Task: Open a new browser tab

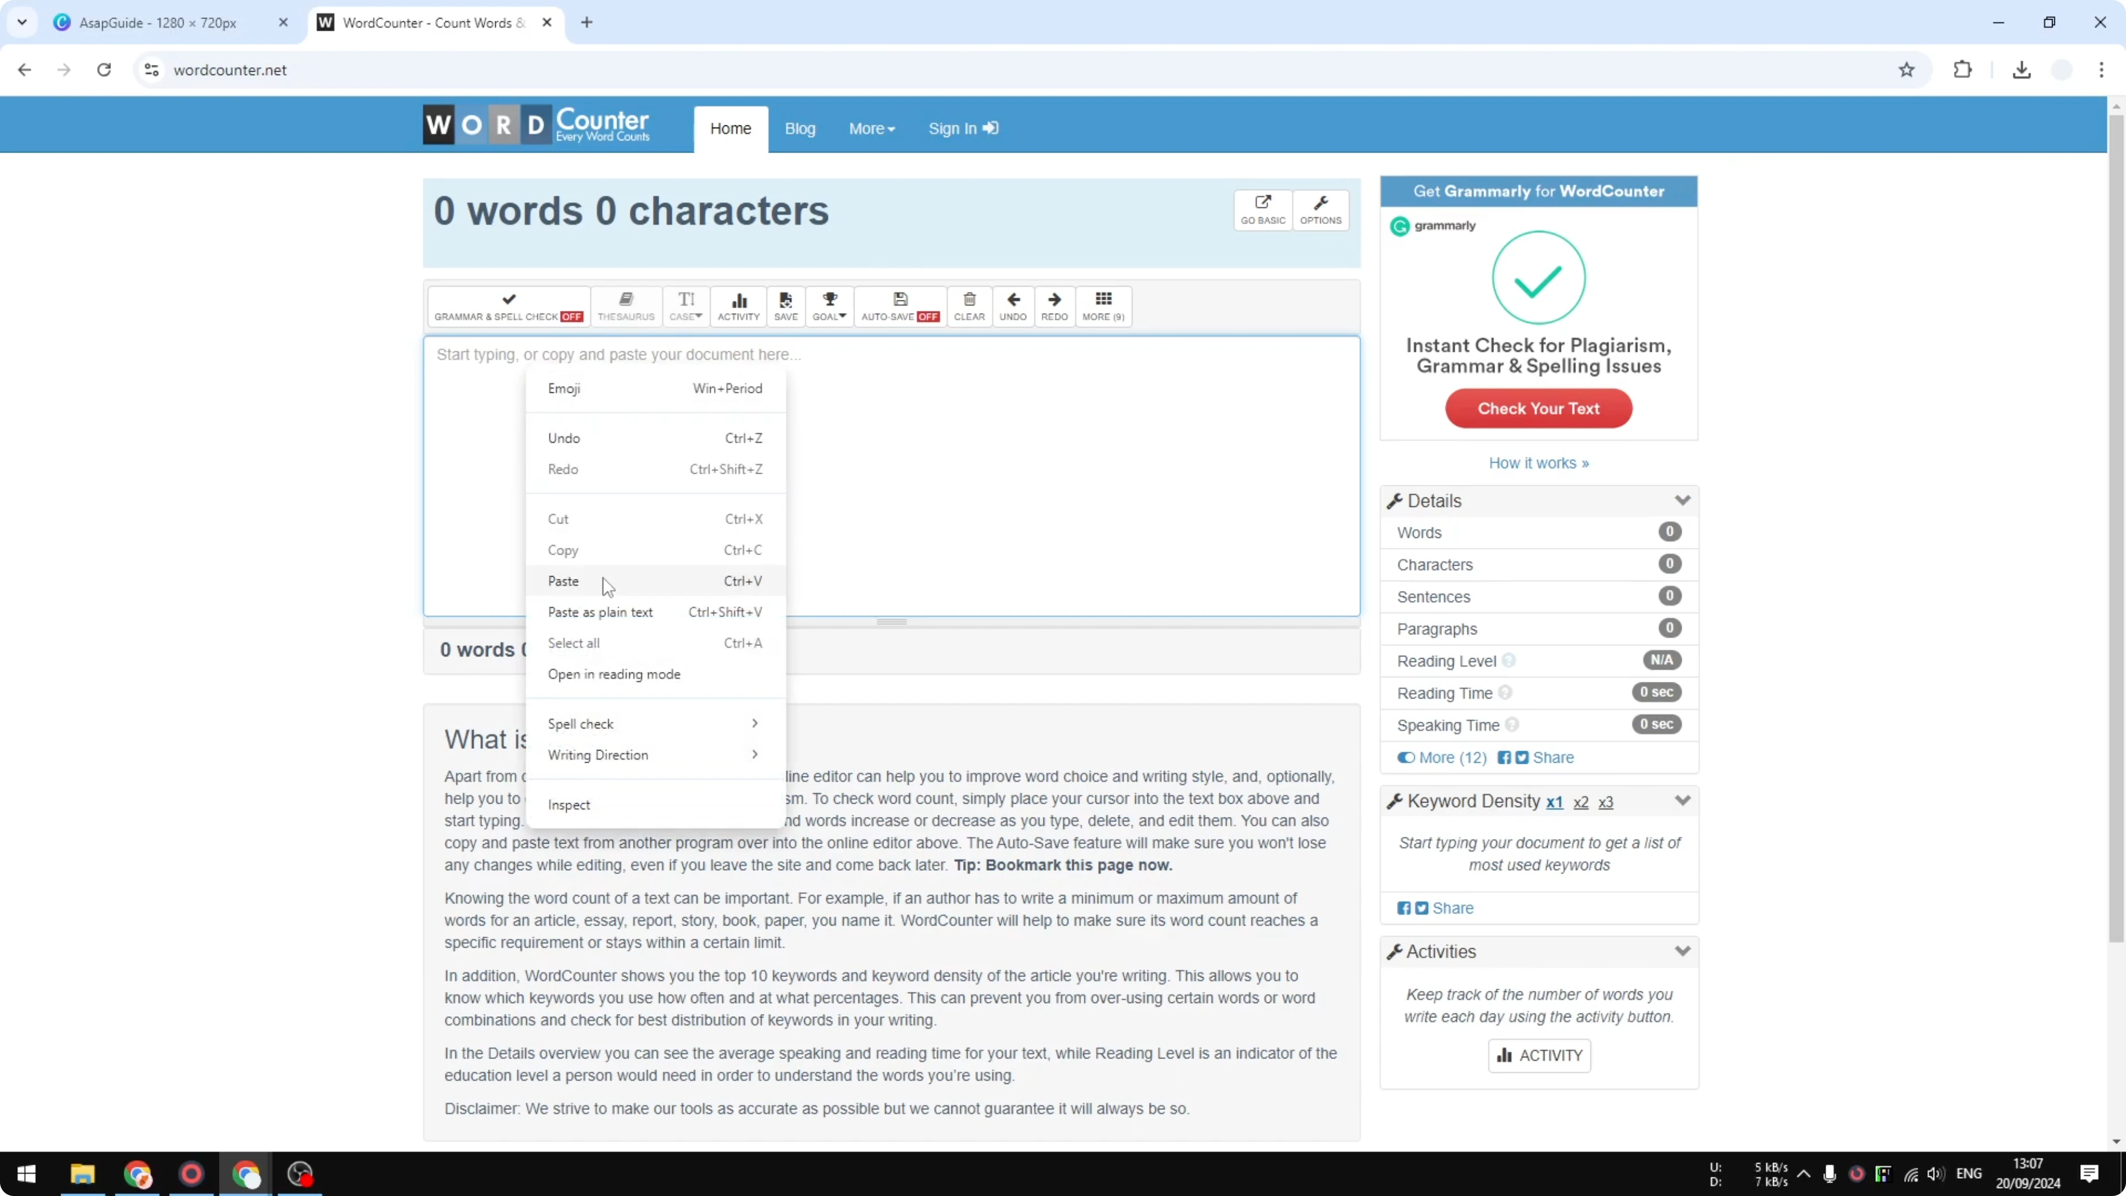Action: tap(587, 23)
